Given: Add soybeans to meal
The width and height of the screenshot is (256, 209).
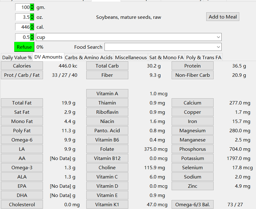Looking at the screenshot, I should 223,17.
